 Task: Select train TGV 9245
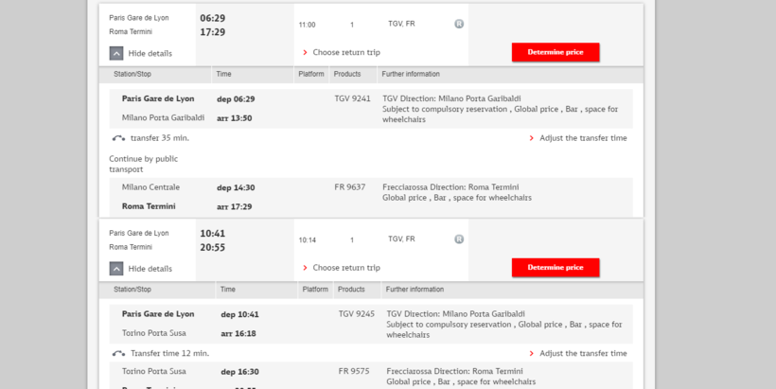[357, 314]
